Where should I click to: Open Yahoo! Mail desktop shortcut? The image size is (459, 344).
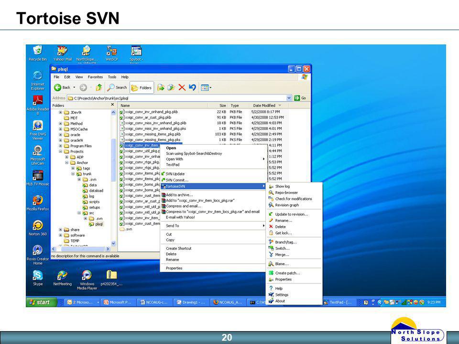[x=62, y=53]
